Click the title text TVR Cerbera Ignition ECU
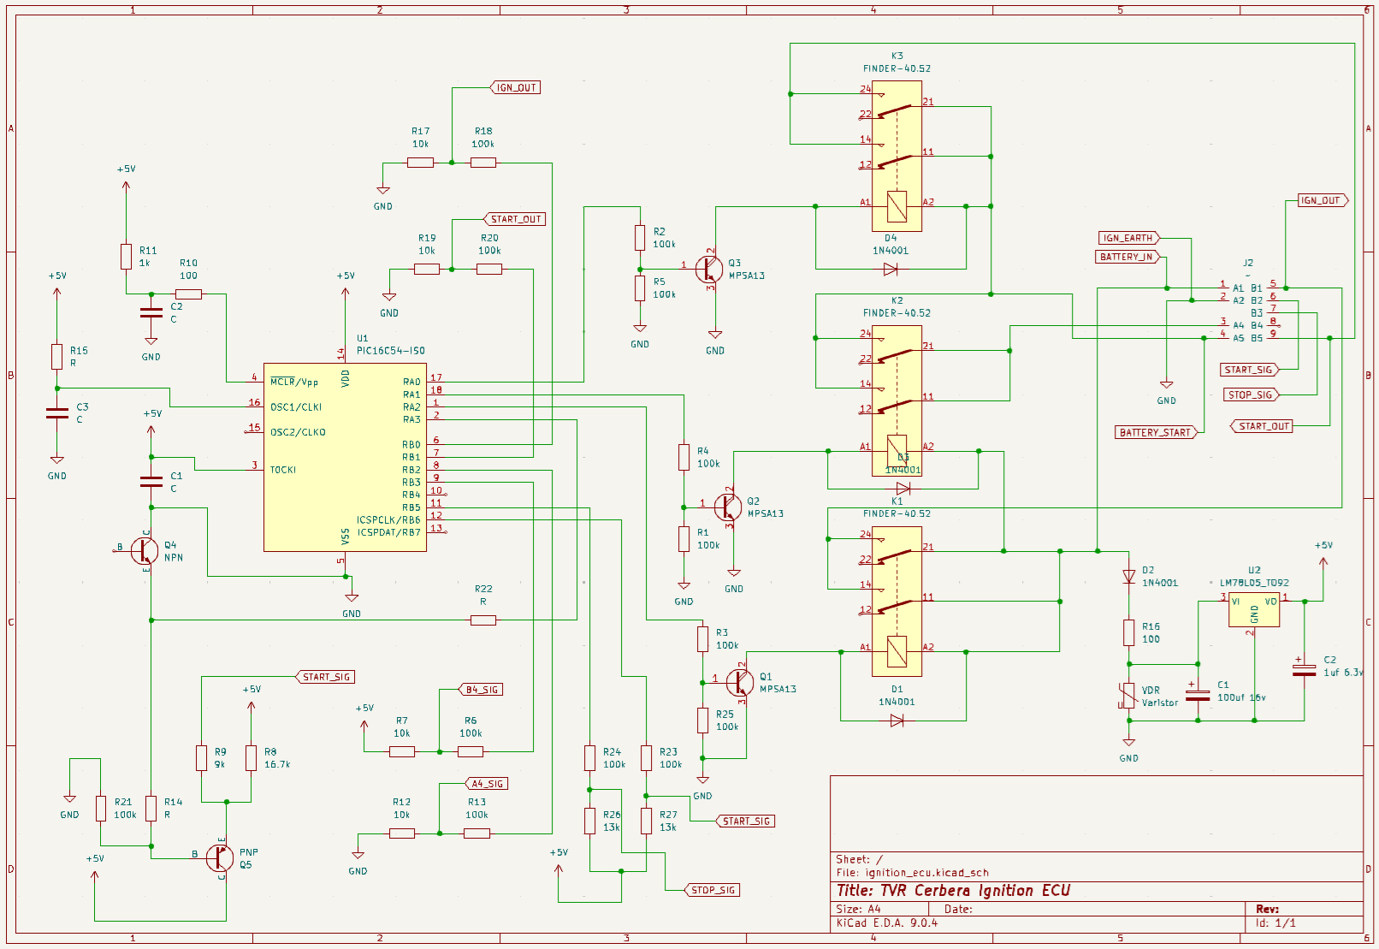The height and width of the screenshot is (949, 1379). [x=953, y=891]
